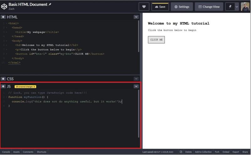This screenshot has height=155, width=251.
Task: Click 'function myFunction()' line
Action: pyautogui.click(x=28, y=97)
